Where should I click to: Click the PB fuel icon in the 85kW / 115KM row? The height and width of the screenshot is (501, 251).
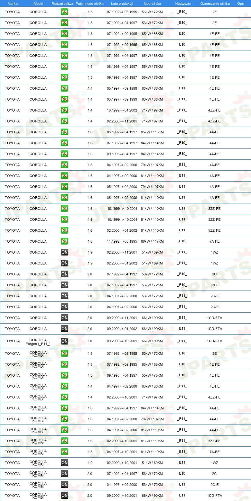pos(64,132)
